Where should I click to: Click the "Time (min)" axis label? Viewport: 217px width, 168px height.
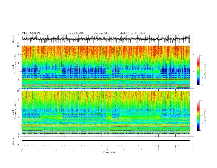click(110, 152)
